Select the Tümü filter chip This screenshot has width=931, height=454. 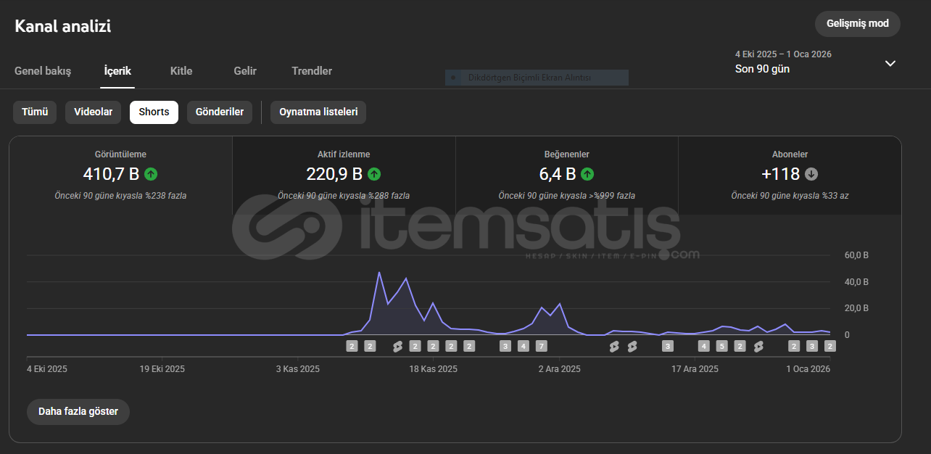[35, 112]
